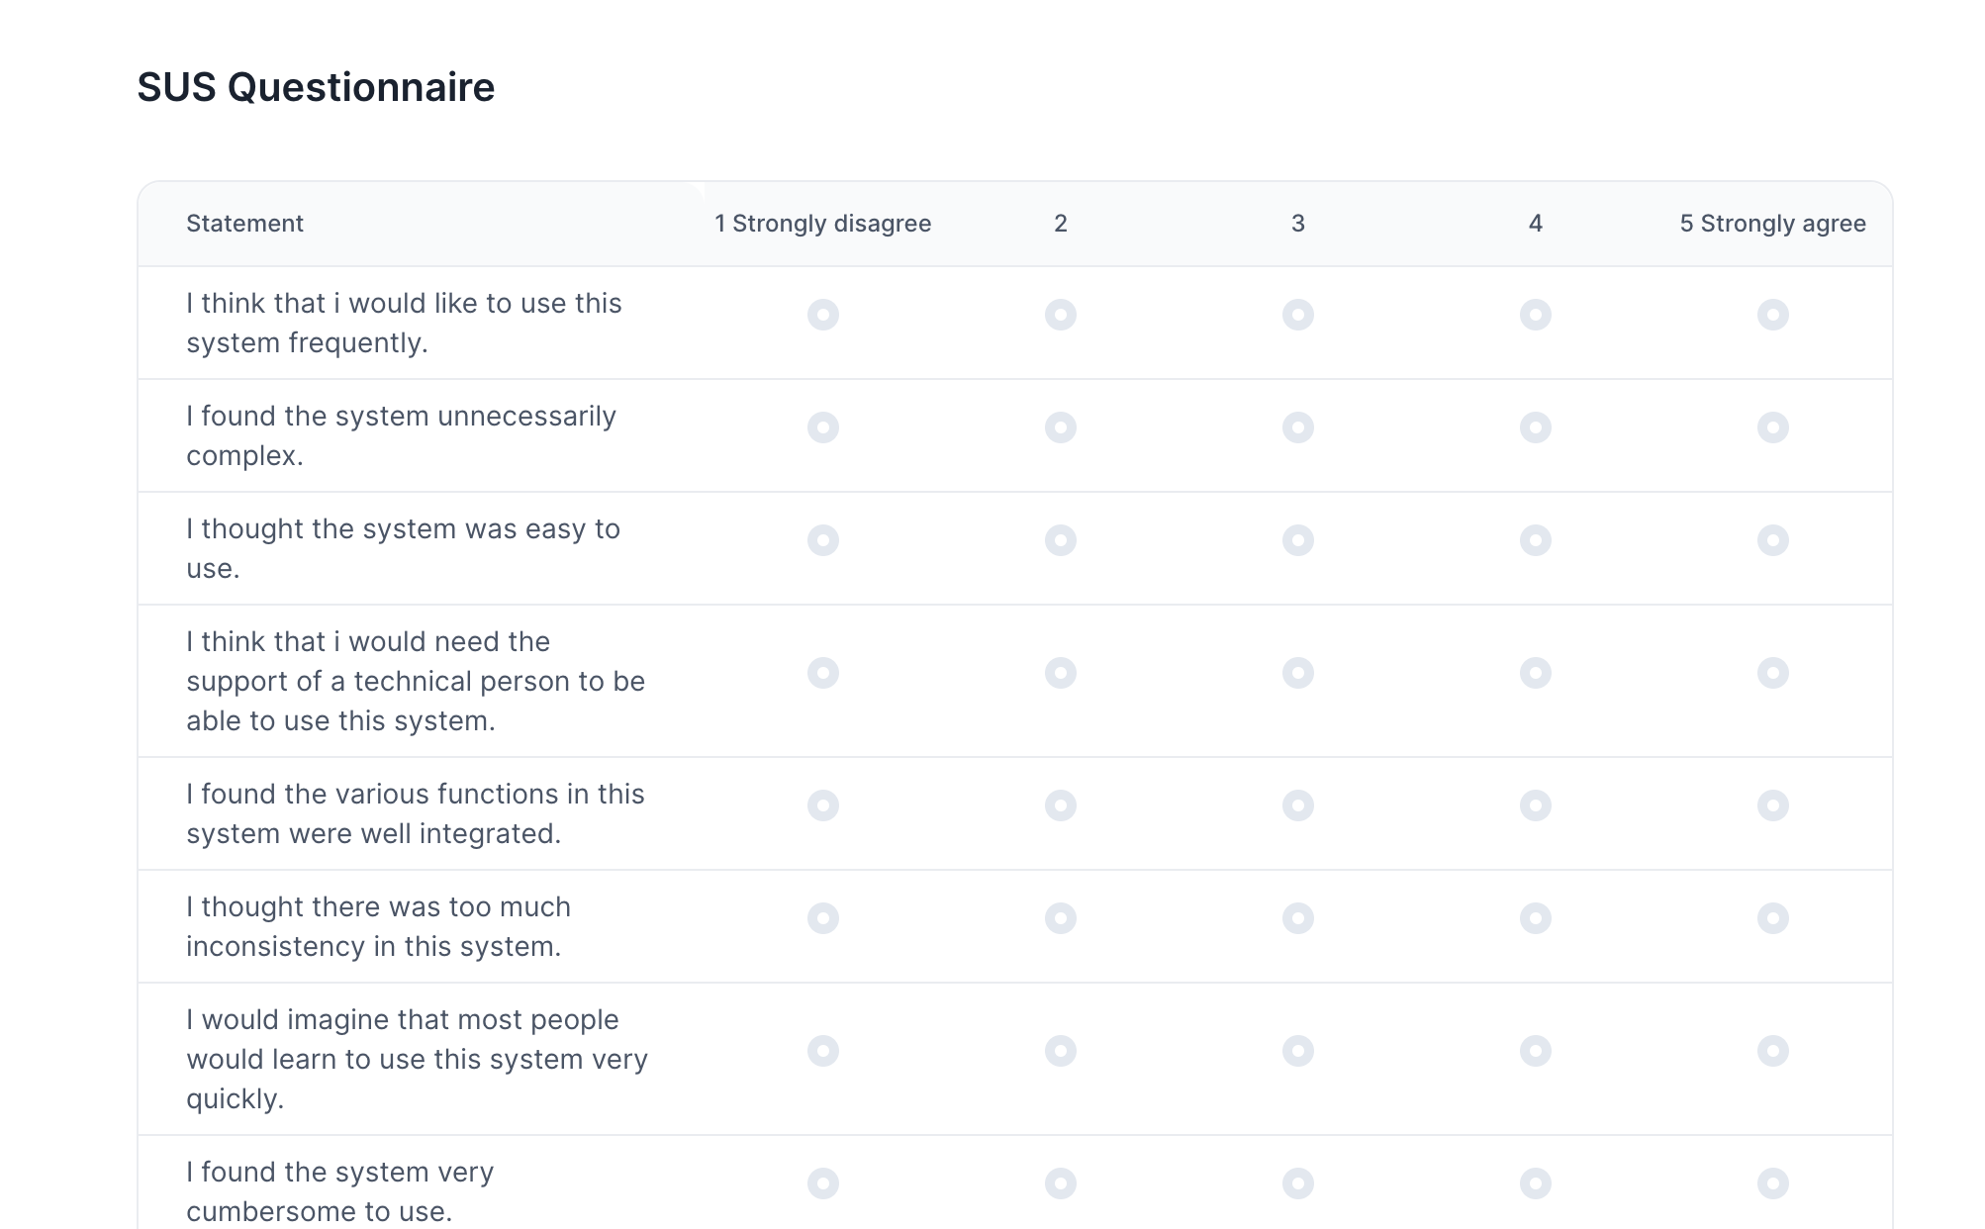The image size is (1985, 1229).
Task: Select 3 for 'system was easy to use'
Action: (x=1298, y=540)
